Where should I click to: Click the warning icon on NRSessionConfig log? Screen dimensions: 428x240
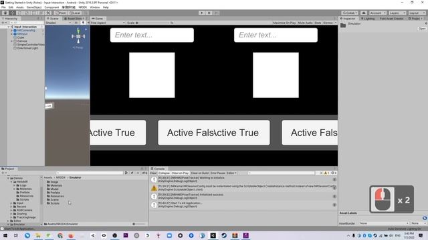(154, 188)
